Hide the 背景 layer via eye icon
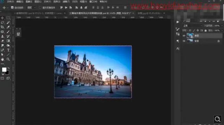Viewport: 224px width, 125px height. (x=184, y=41)
